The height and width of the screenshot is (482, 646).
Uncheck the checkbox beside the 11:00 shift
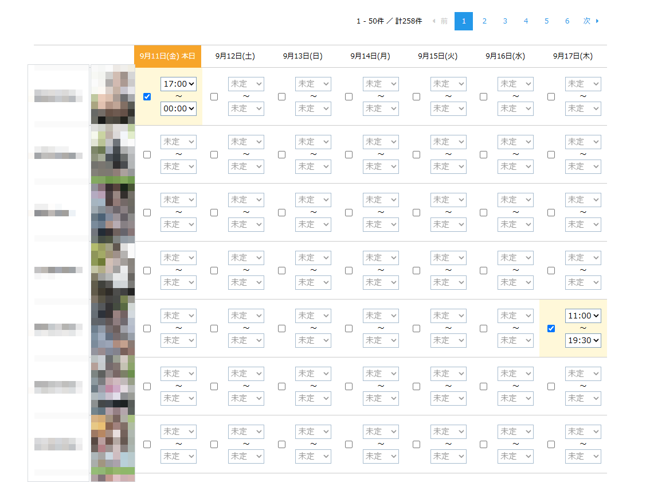pyautogui.click(x=551, y=329)
